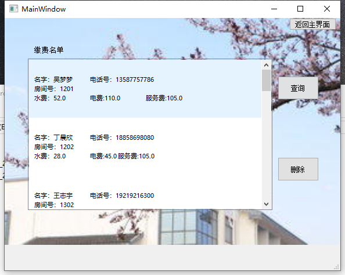Click the 服务费:105.0 text in first entry
345x275 pixels.
[164, 98]
